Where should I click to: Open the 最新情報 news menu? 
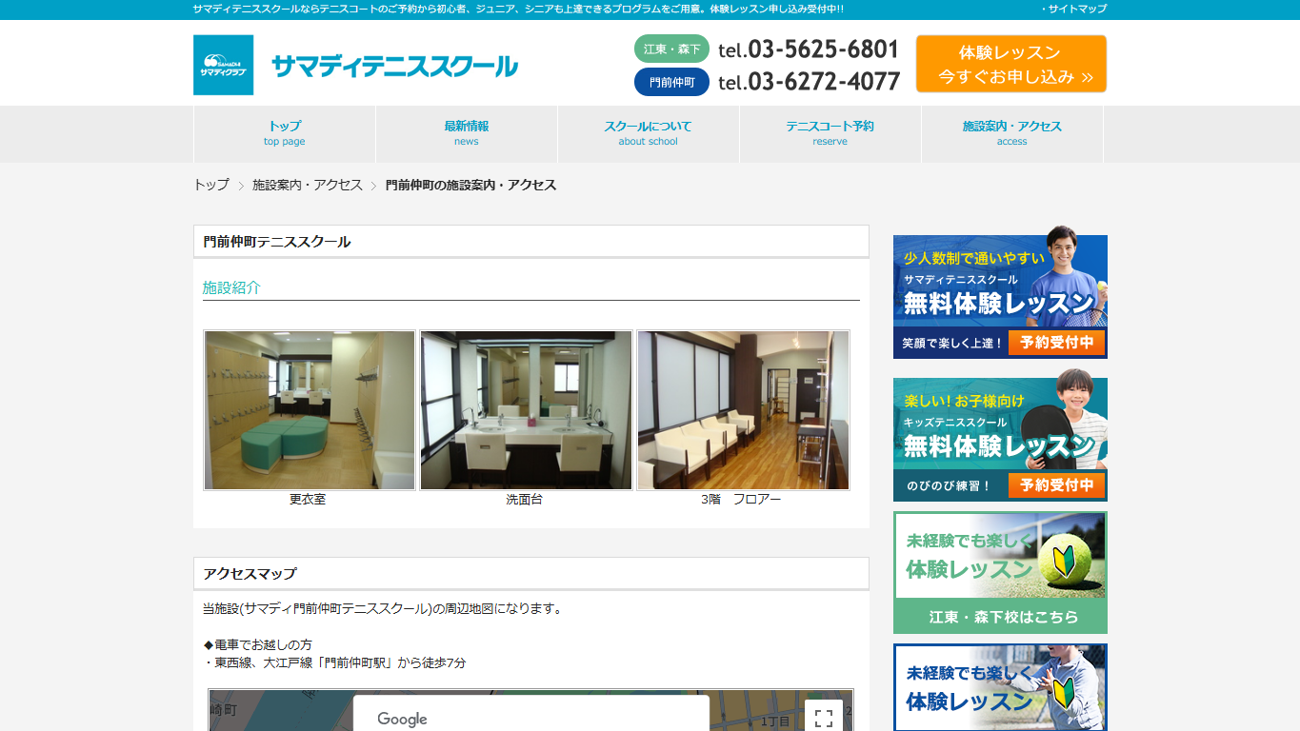pyautogui.click(x=467, y=133)
